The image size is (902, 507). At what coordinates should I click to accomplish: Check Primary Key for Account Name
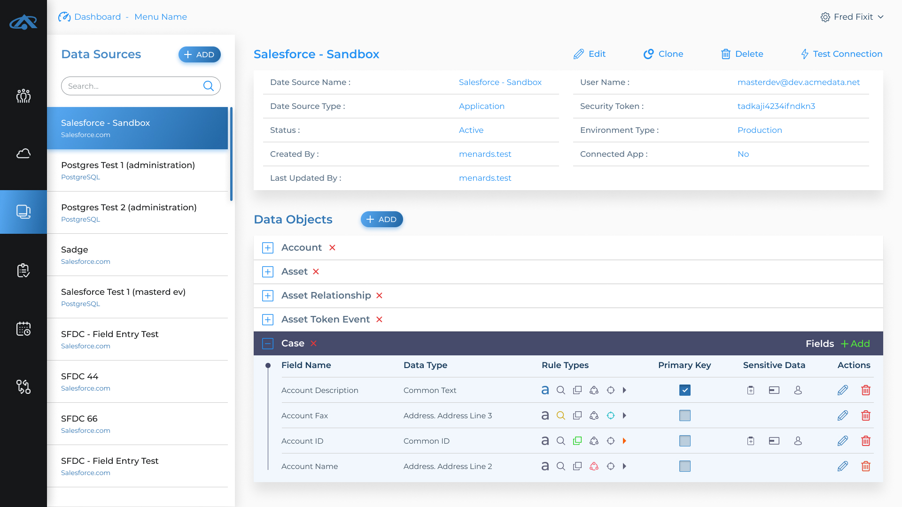click(x=684, y=466)
